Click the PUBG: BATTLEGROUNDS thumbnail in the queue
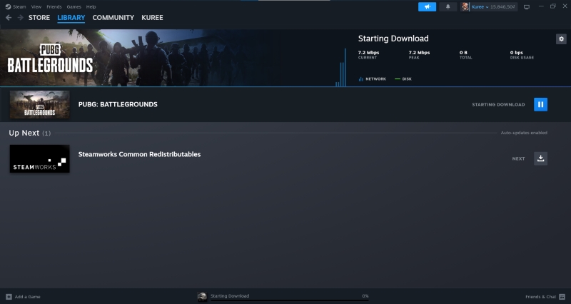The height and width of the screenshot is (304, 571). (x=39, y=104)
